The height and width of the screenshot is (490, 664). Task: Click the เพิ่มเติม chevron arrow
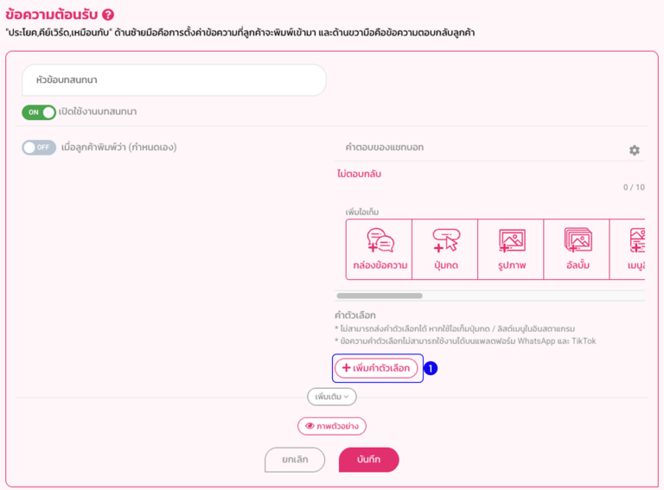347,397
